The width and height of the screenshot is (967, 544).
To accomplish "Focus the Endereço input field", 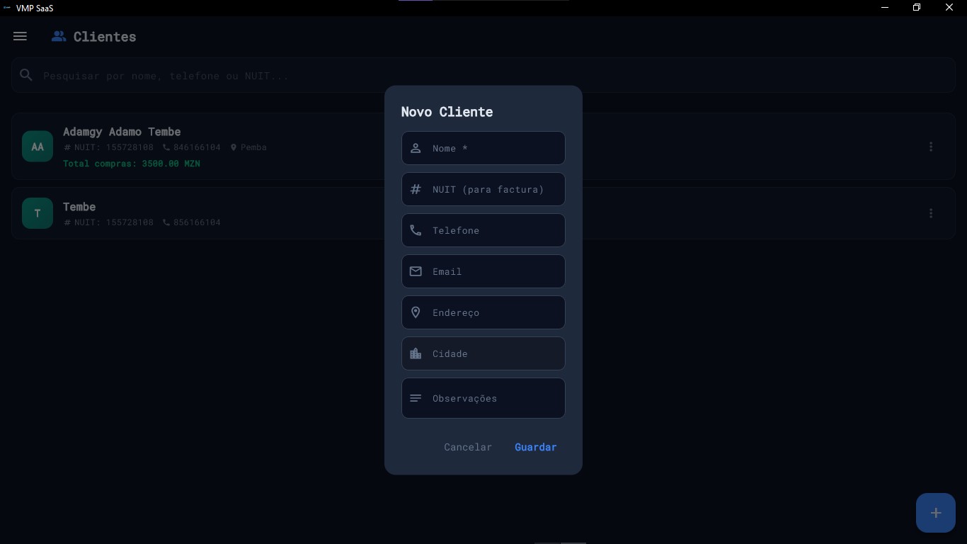I will click(x=483, y=312).
